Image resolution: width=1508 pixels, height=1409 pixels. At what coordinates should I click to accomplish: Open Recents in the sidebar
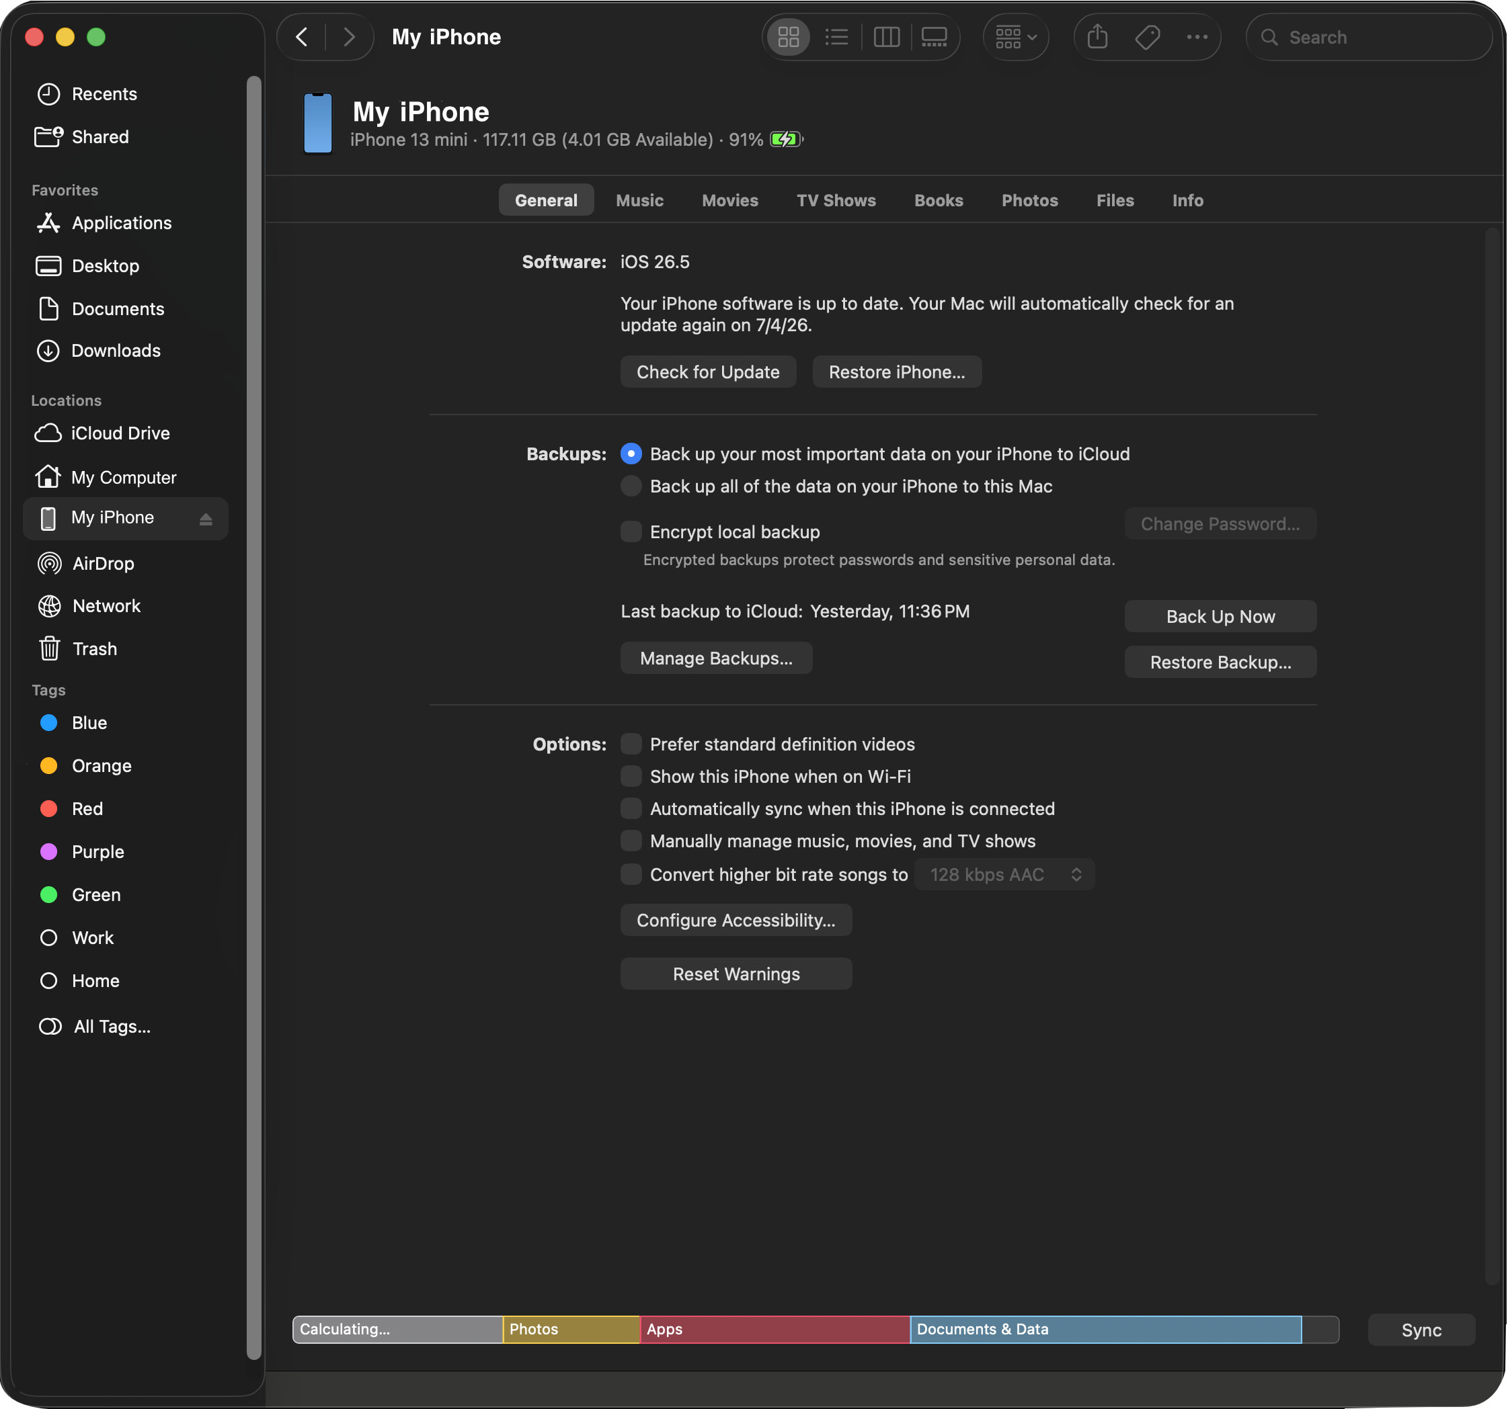tap(126, 94)
